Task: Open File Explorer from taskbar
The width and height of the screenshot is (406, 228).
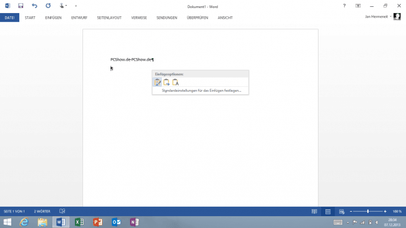Action: point(42,222)
